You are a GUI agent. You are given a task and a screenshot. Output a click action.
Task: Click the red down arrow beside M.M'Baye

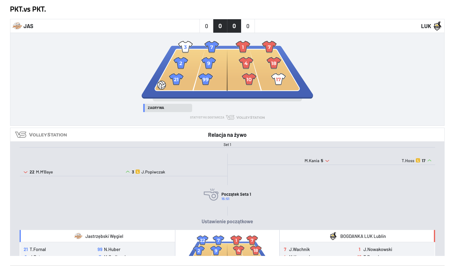(x=25, y=172)
